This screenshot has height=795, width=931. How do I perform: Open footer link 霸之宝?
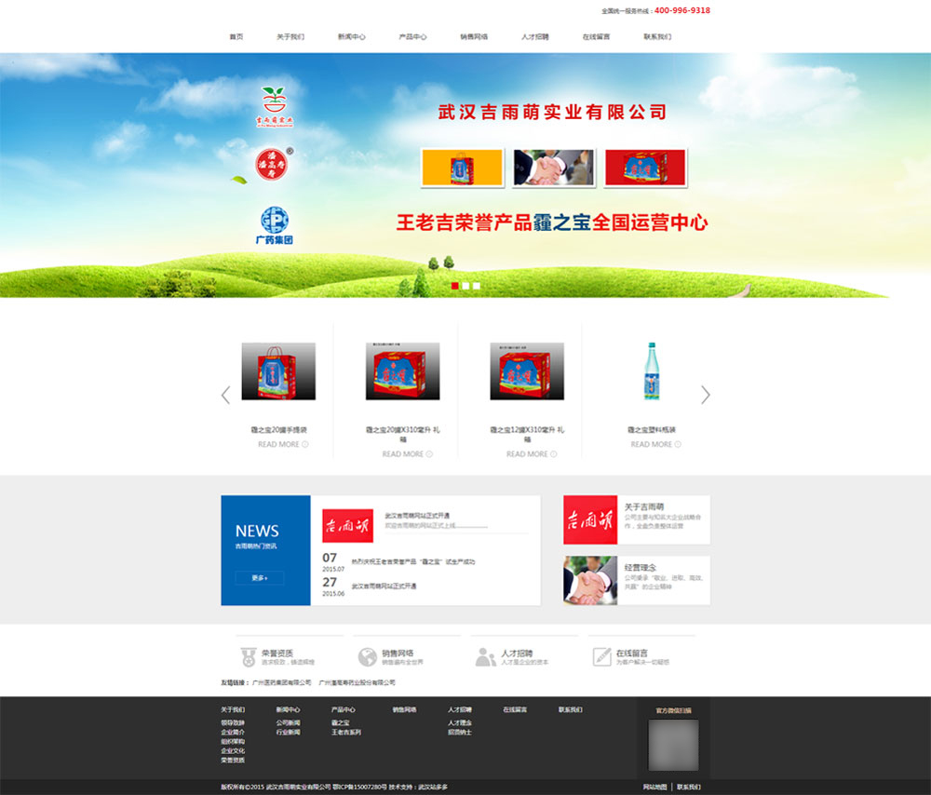[340, 723]
